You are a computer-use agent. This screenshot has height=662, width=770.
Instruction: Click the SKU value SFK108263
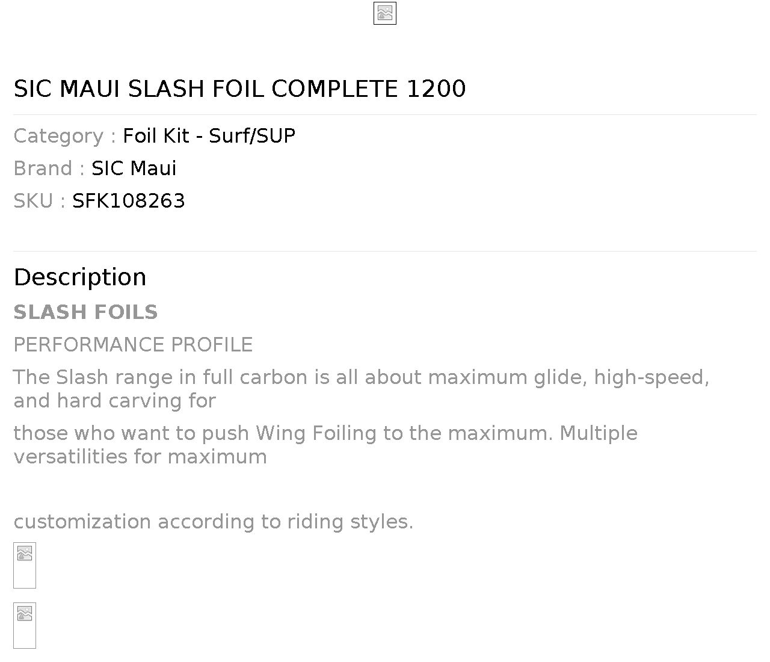click(x=128, y=201)
